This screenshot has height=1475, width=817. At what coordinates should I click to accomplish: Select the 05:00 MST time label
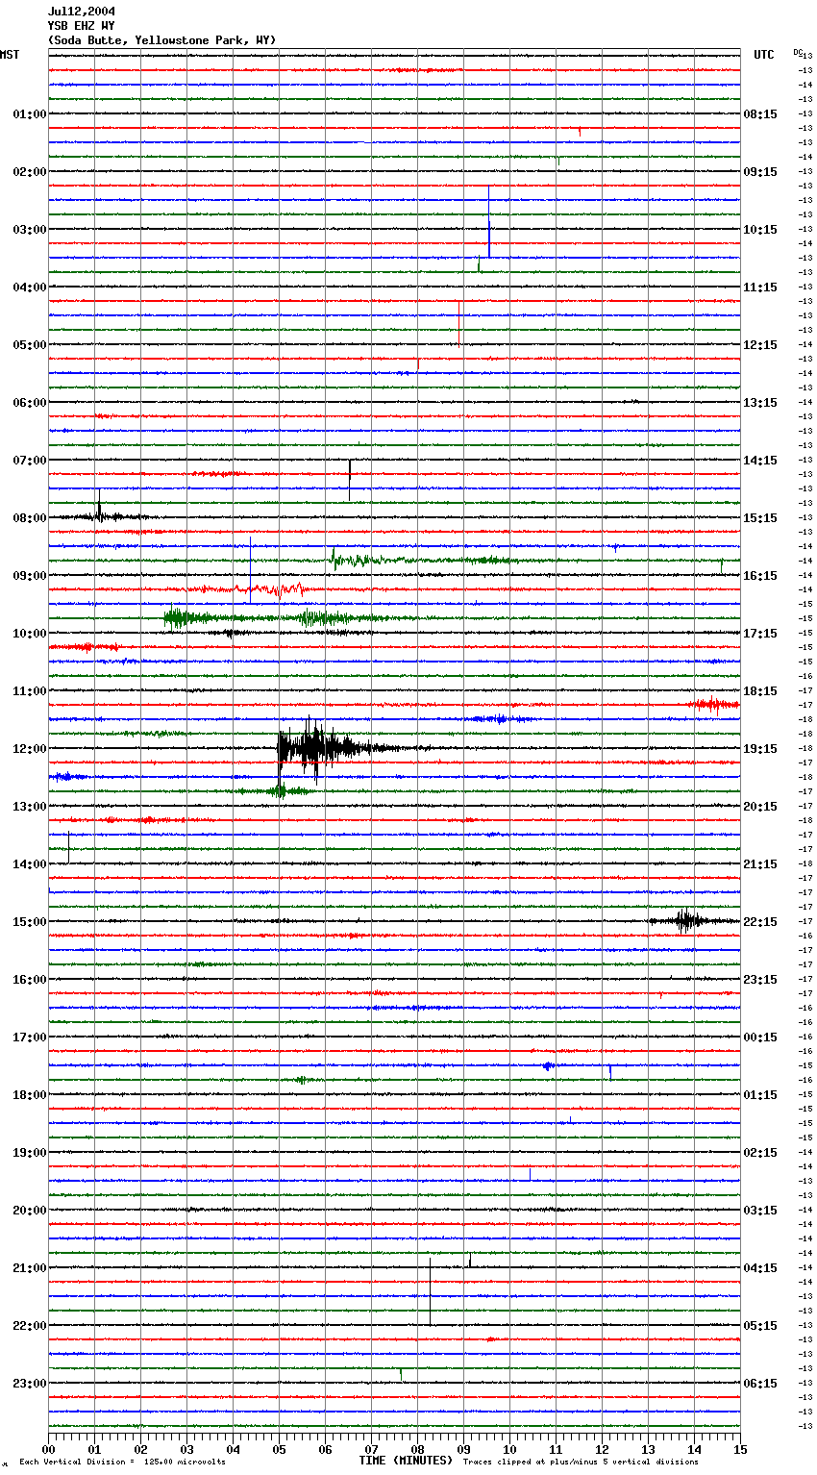click(29, 345)
